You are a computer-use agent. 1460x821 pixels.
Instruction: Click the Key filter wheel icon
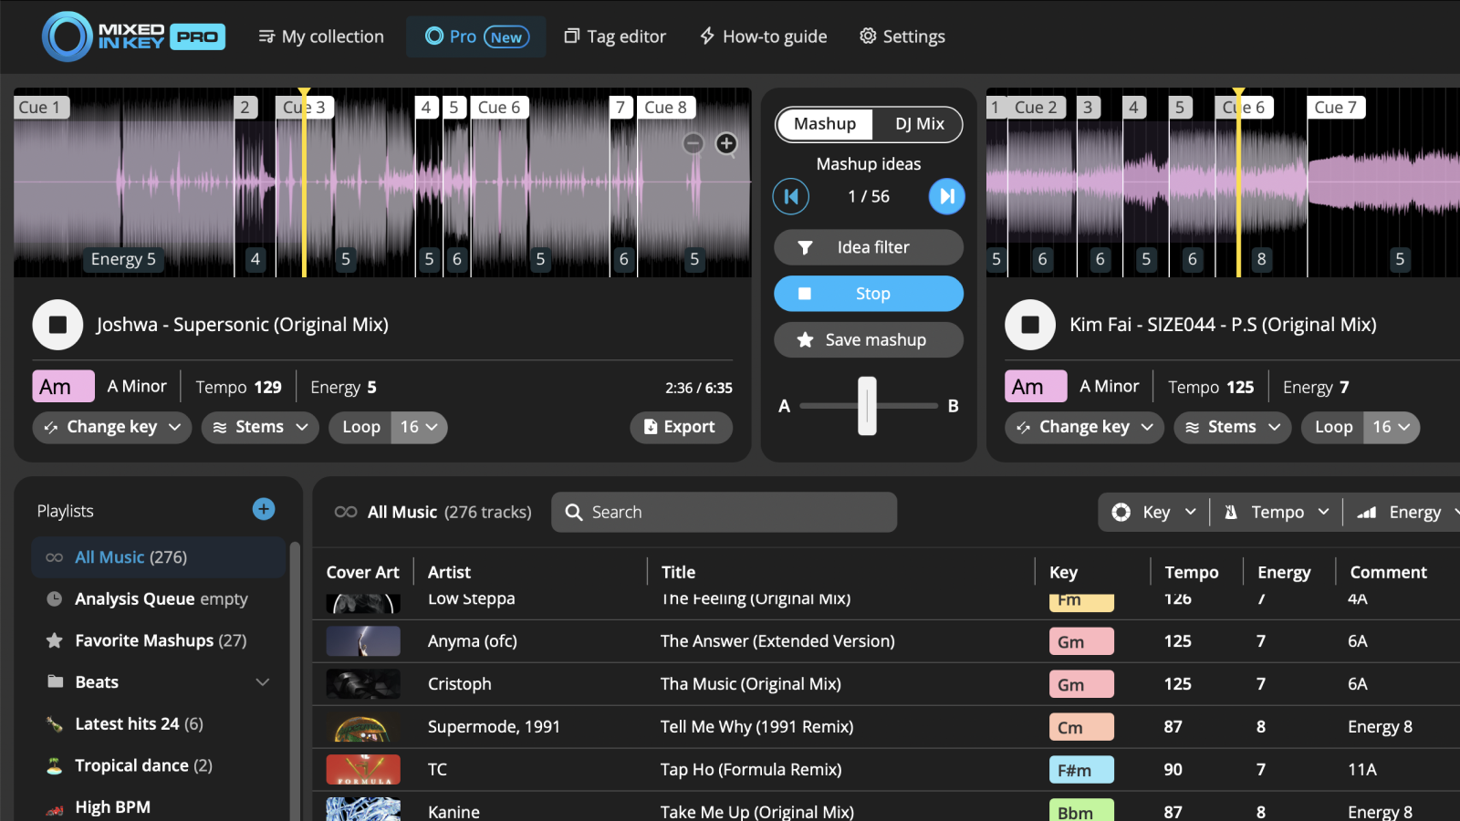coord(1121,513)
